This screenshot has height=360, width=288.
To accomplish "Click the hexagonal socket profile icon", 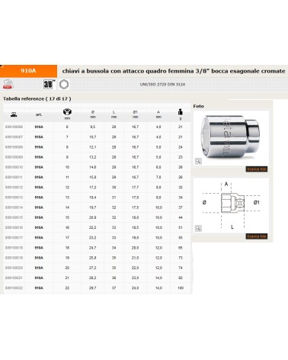I will point(64,84).
